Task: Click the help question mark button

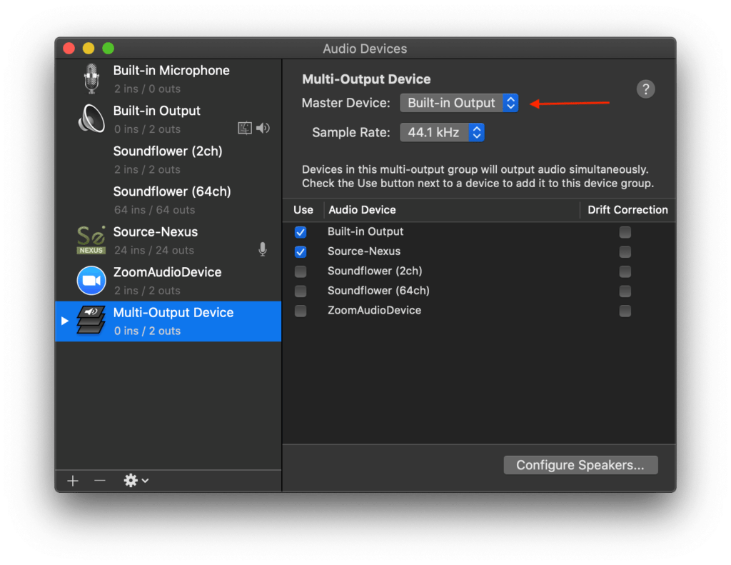Action: [645, 89]
